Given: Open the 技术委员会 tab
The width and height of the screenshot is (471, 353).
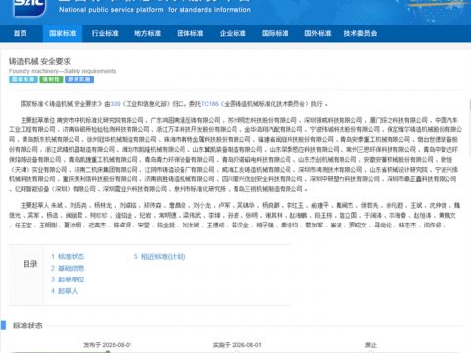Looking at the screenshot, I should pos(360,33).
